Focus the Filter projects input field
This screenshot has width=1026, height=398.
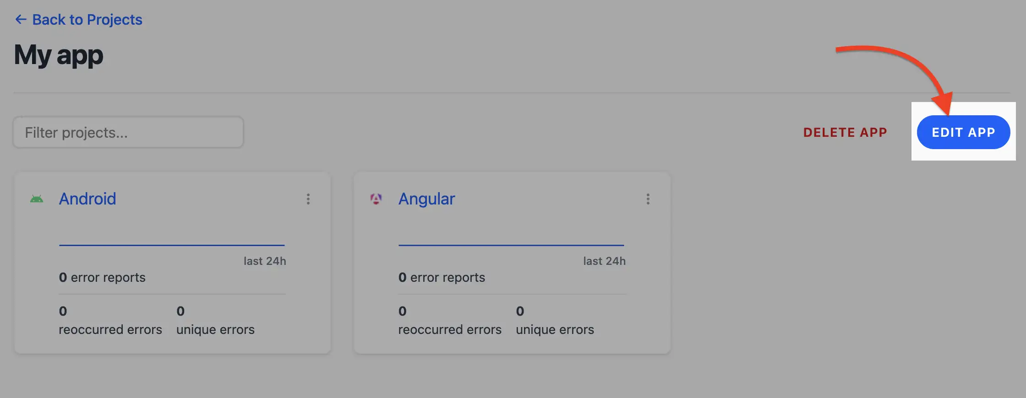click(x=128, y=132)
